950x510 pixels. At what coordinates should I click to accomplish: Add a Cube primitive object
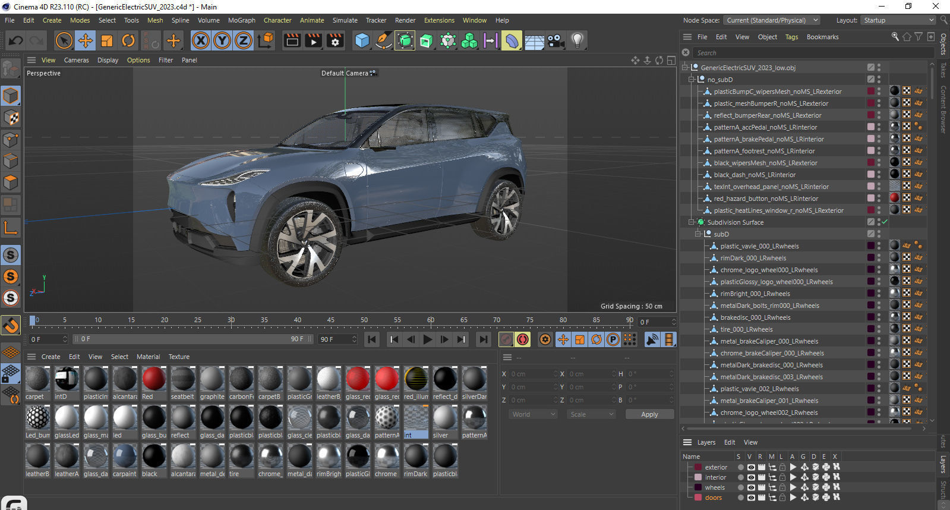click(362, 40)
